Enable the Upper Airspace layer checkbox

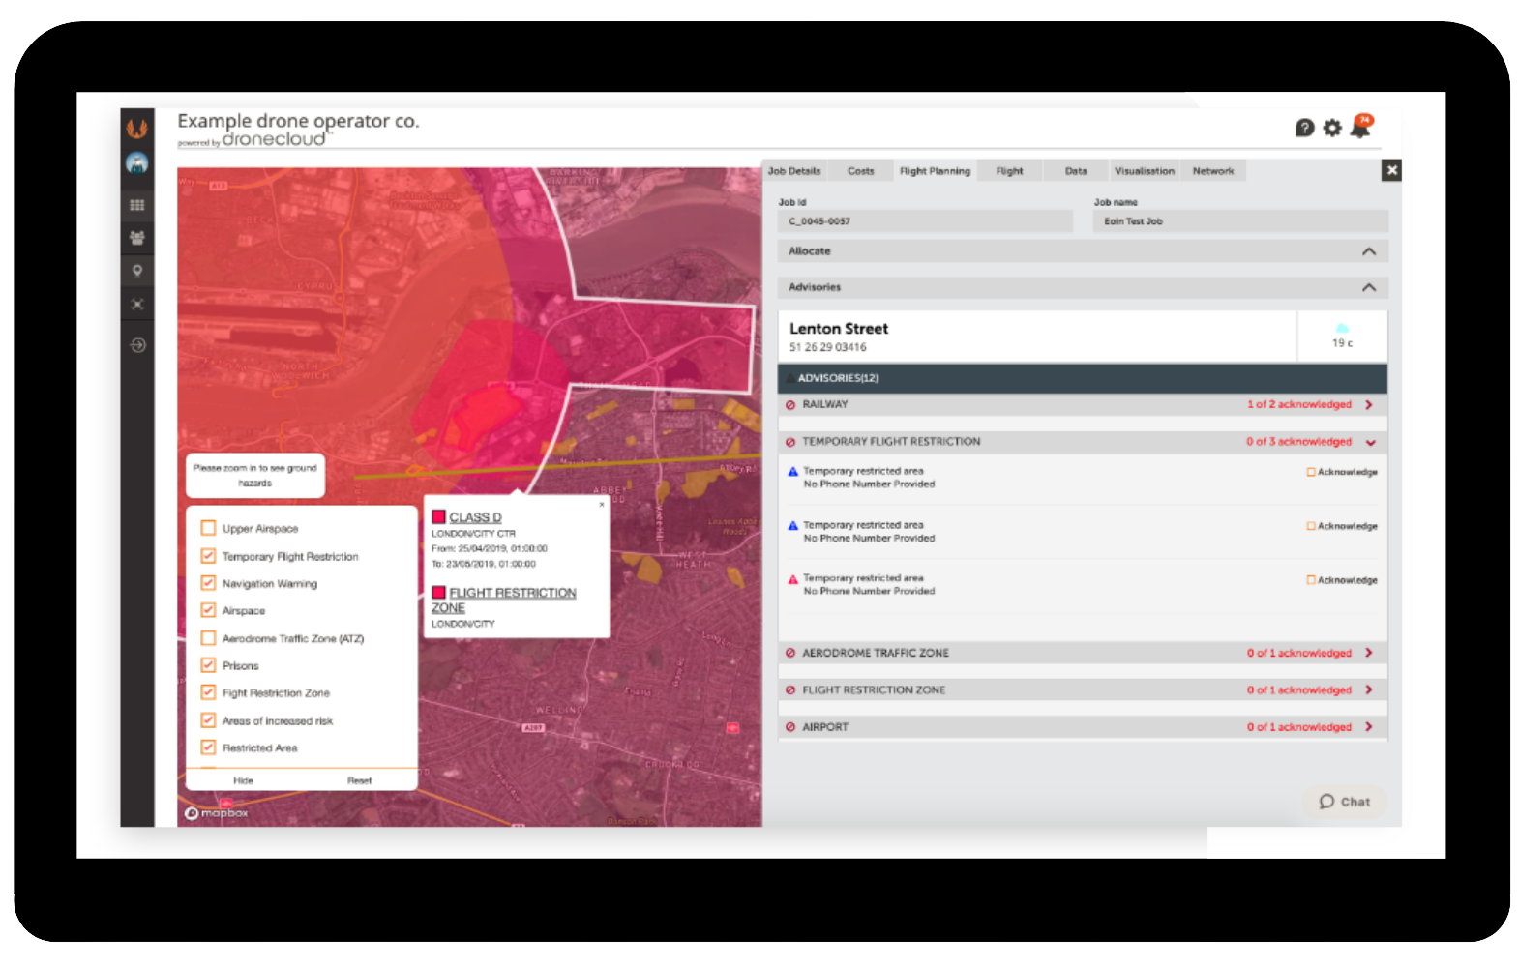pos(208,528)
